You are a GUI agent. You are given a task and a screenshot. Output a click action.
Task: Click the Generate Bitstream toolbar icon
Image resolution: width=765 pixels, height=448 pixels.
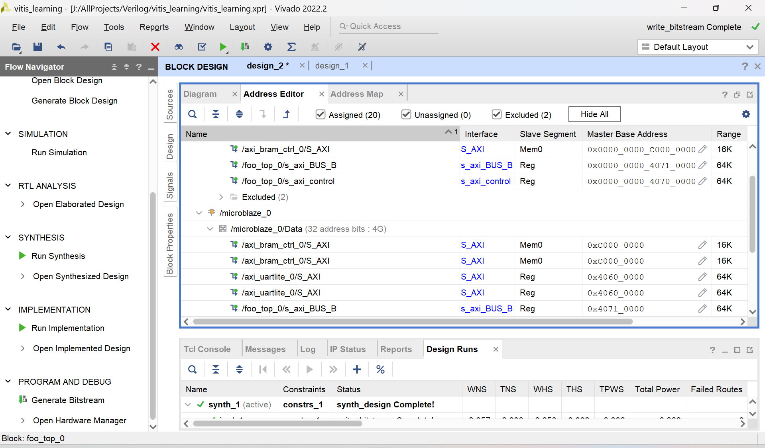pos(245,47)
